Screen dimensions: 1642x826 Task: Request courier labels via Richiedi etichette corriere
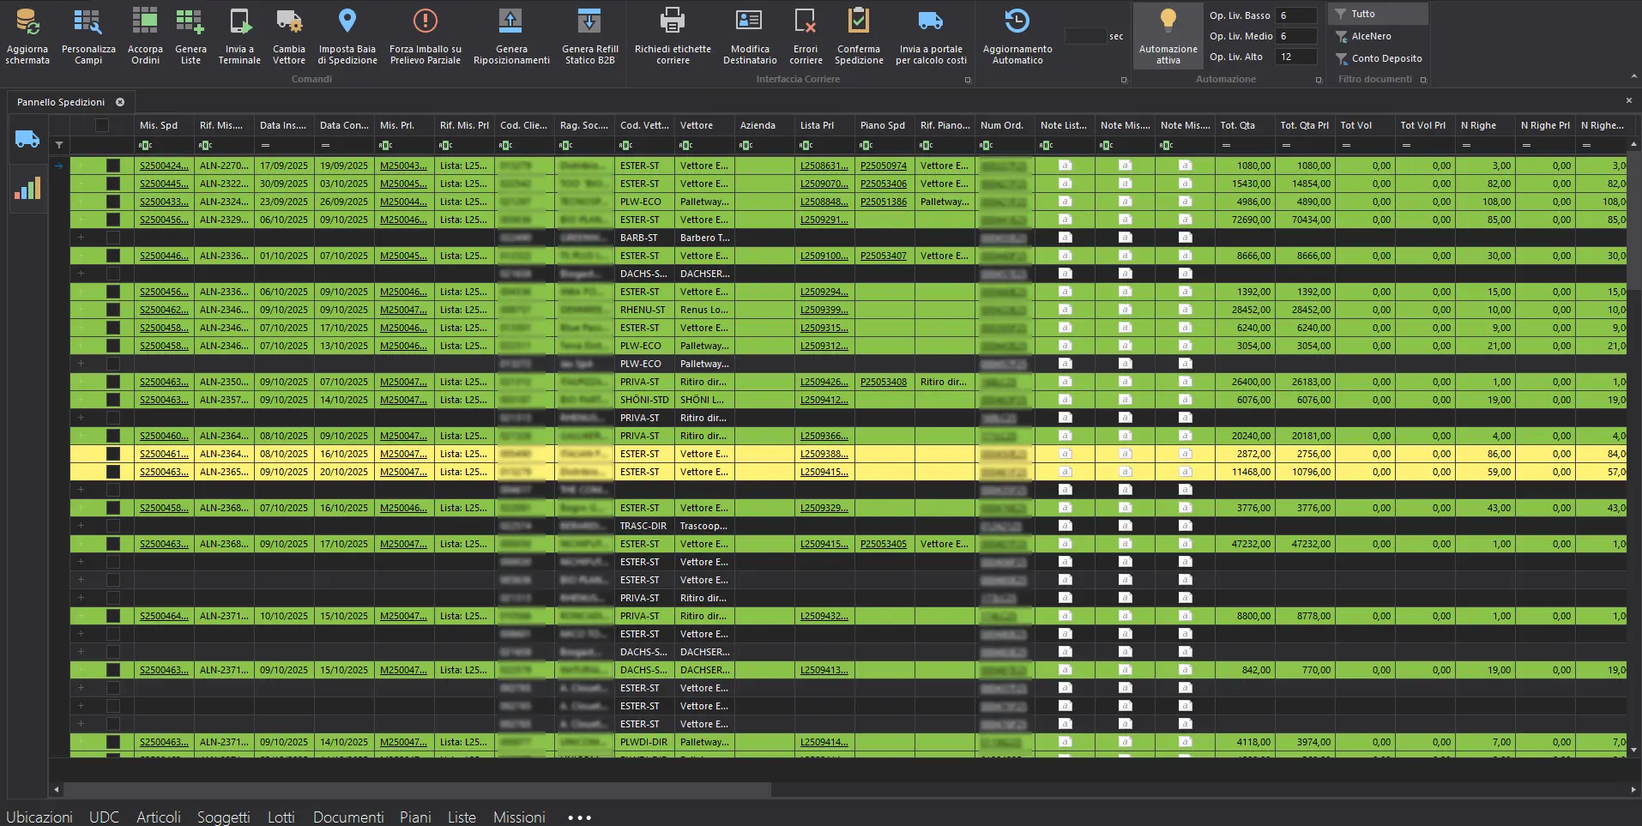click(x=672, y=34)
